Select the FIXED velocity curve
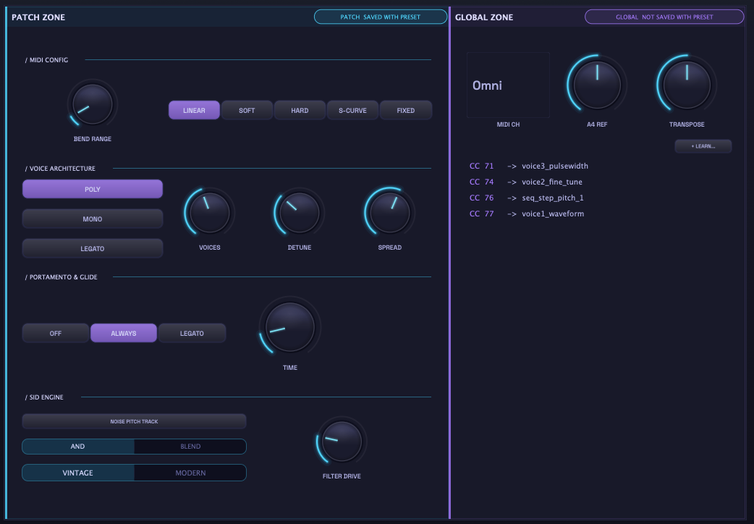Viewport: 754px width, 524px height. pos(405,110)
